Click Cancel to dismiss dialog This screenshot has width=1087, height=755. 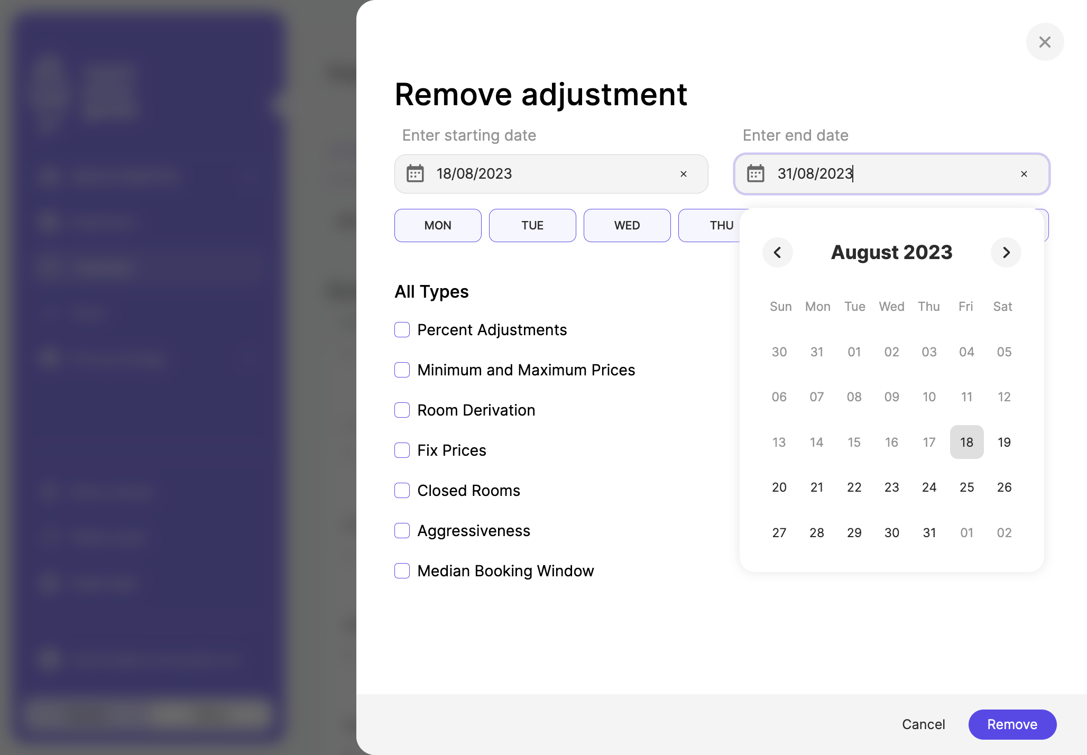click(923, 724)
